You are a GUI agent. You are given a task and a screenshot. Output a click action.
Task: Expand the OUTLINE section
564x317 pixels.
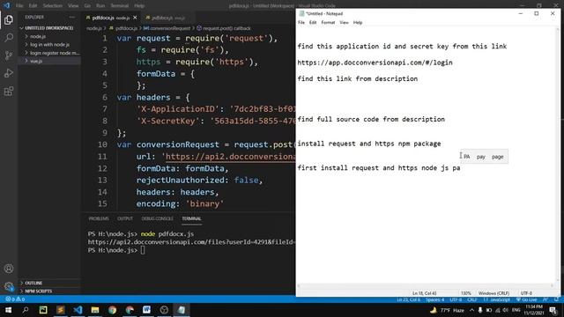pos(33,283)
